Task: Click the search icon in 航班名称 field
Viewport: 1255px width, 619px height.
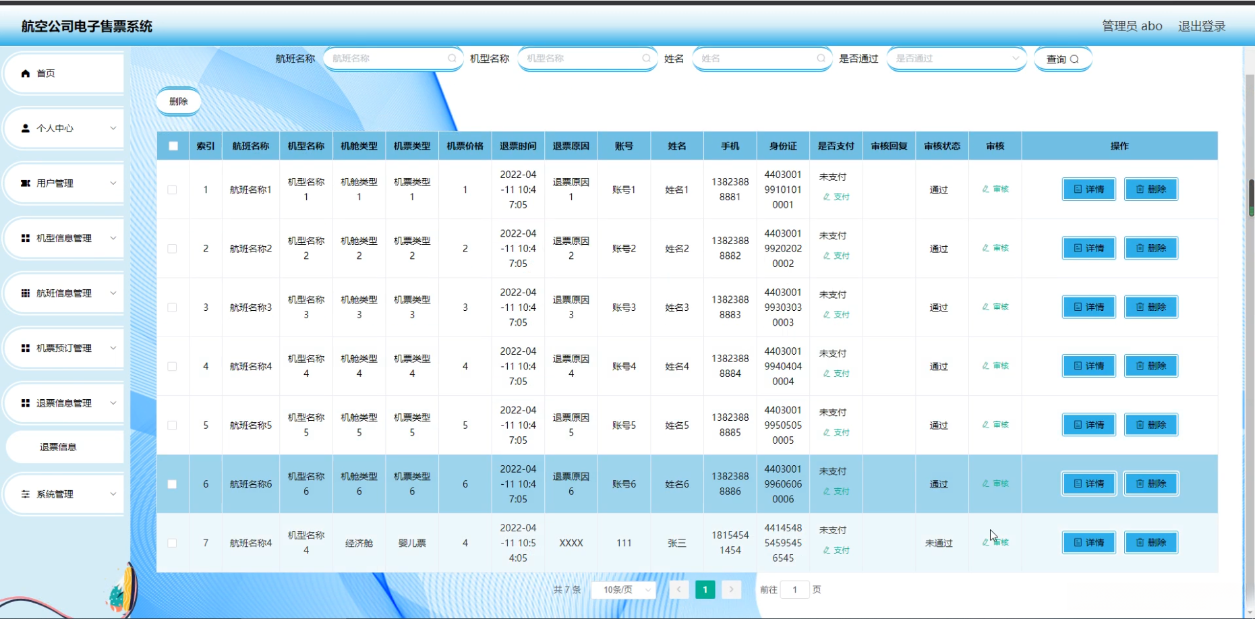Action: [x=452, y=59]
